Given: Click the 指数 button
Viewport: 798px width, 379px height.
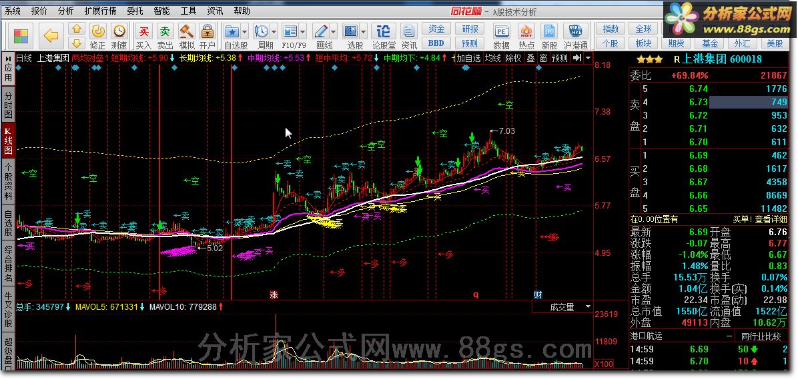Looking at the screenshot, I should click(611, 29).
